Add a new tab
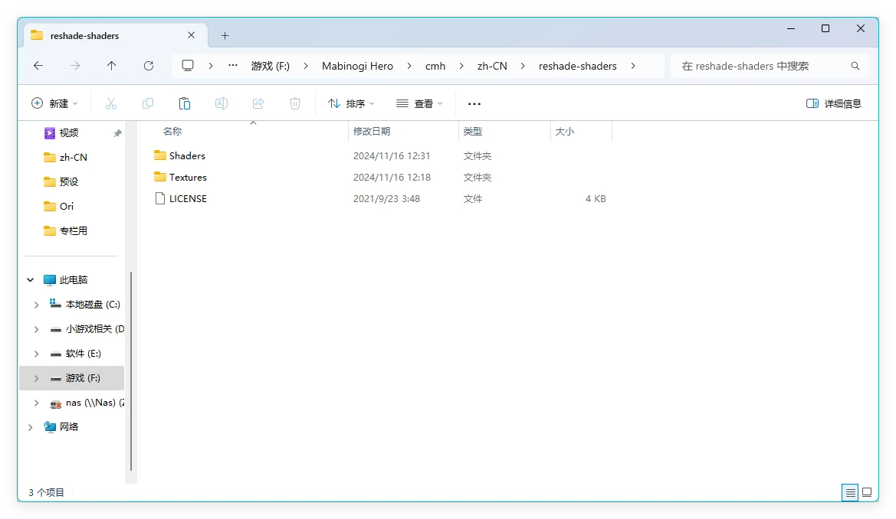This screenshot has height=519, width=896. tap(225, 35)
